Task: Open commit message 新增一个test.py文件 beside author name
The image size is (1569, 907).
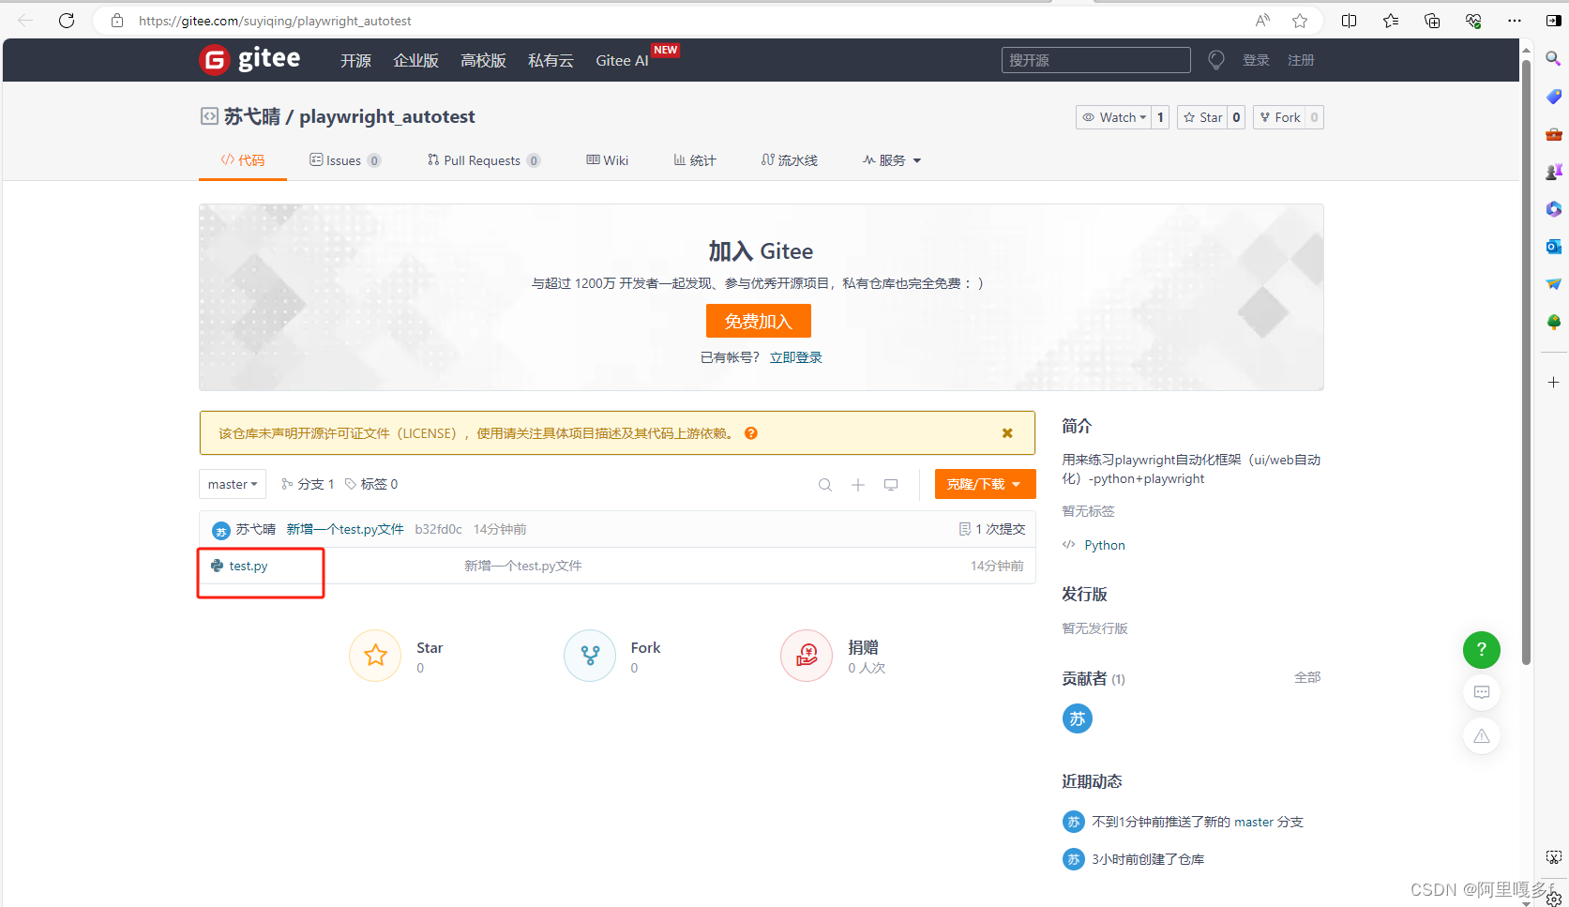Action: [x=345, y=529]
